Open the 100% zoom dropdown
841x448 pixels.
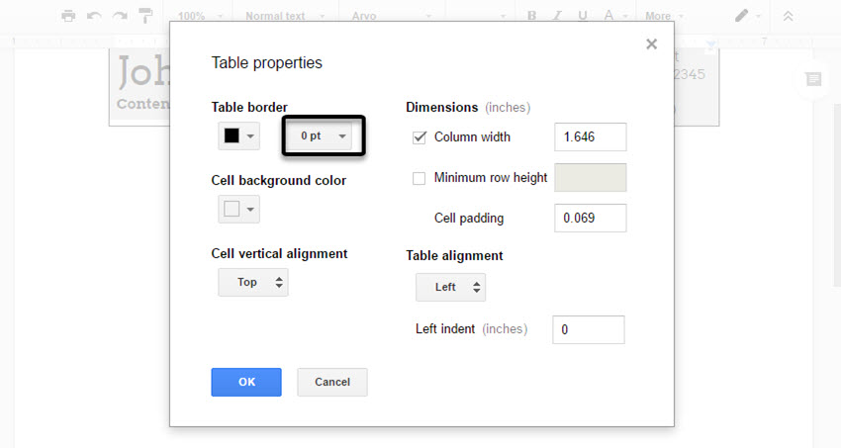(x=200, y=16)
